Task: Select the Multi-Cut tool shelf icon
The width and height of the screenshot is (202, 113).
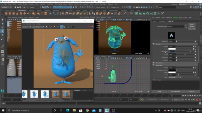Action: pos(124,13)
